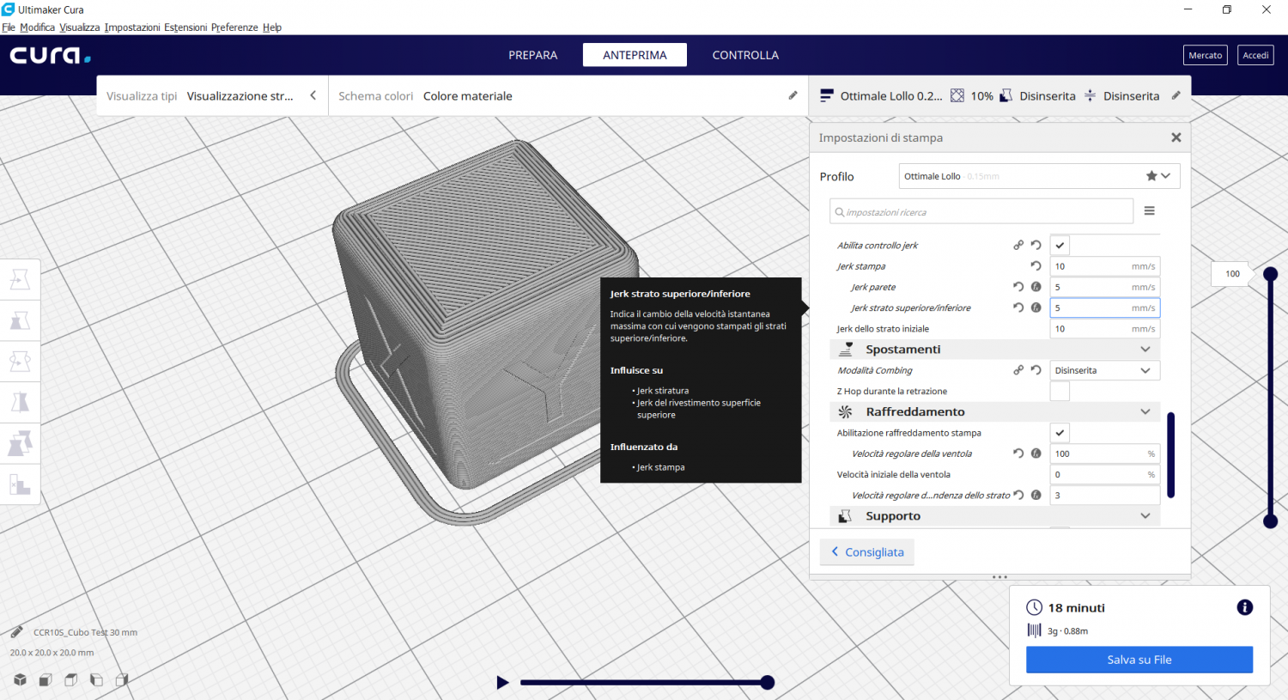Select the 3D perspective view cube icon
The image size is (1288, 700).
click(20, 679)
